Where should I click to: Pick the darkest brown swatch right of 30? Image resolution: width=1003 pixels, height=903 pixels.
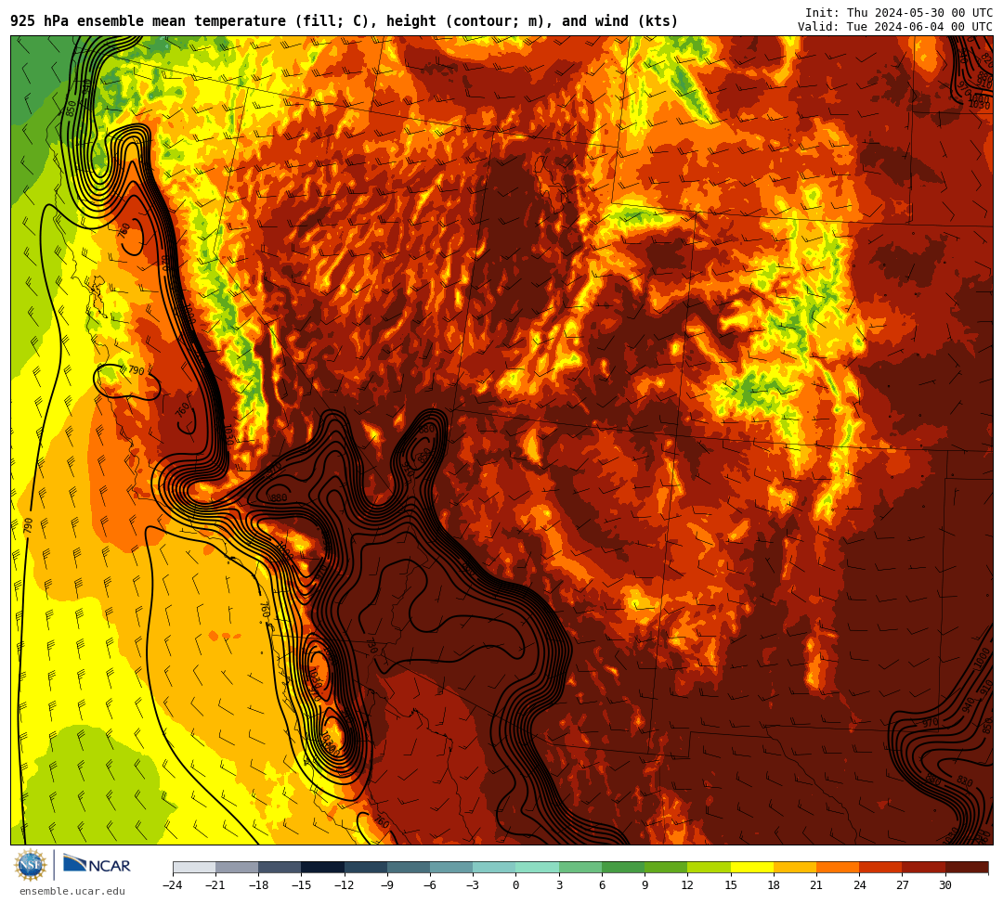(x=966, y=867)
